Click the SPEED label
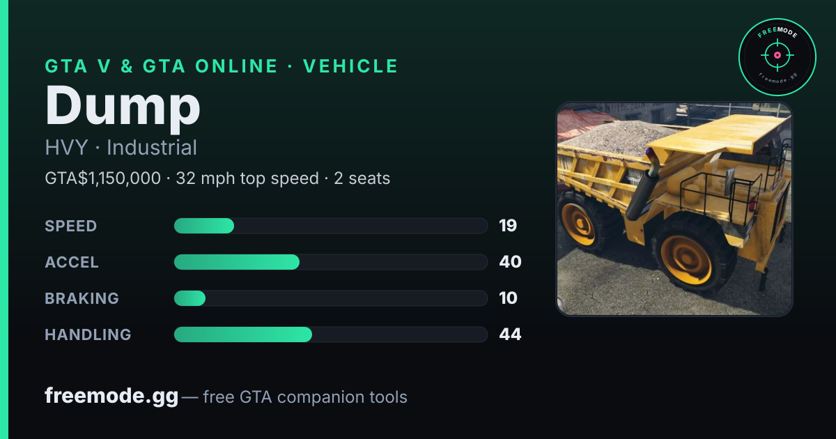836x439 pixels. click(71, 226)
